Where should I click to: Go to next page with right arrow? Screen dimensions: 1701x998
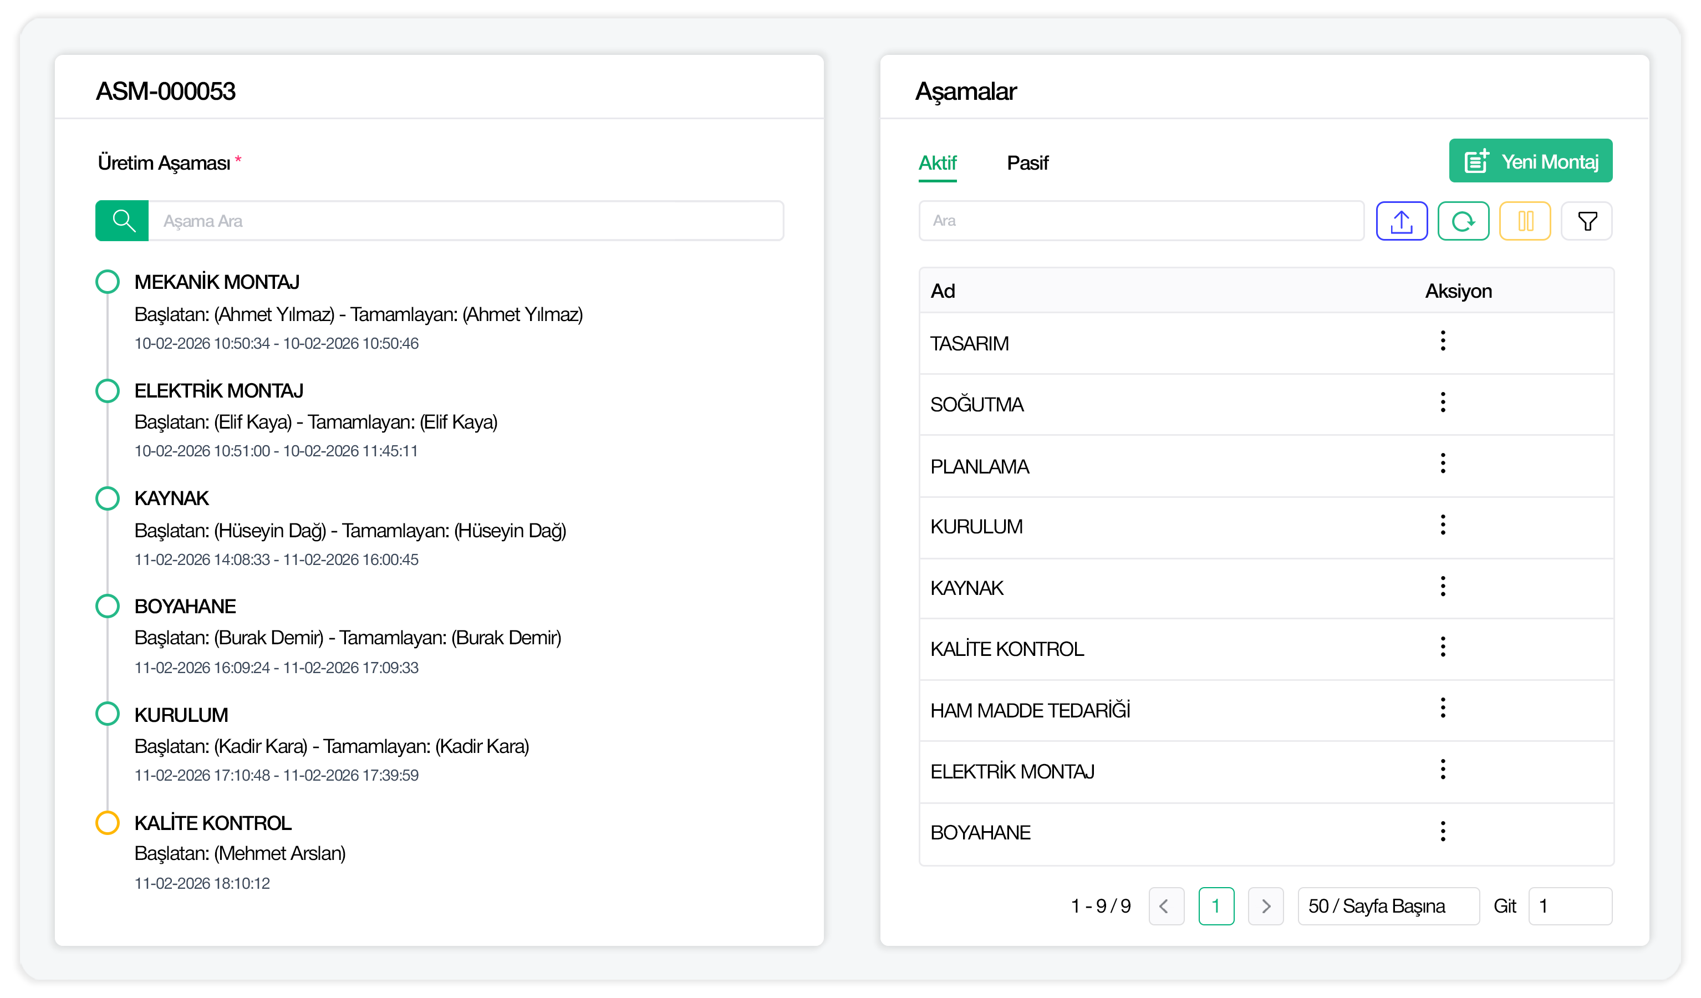click(1266, 905)
